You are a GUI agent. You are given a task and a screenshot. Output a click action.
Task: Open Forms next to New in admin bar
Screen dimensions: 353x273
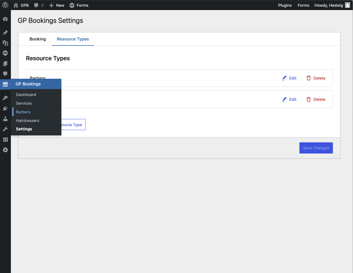(79, 5)
